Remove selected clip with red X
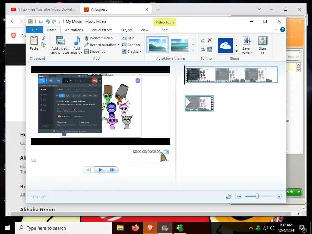 click(x=210, y=41)
